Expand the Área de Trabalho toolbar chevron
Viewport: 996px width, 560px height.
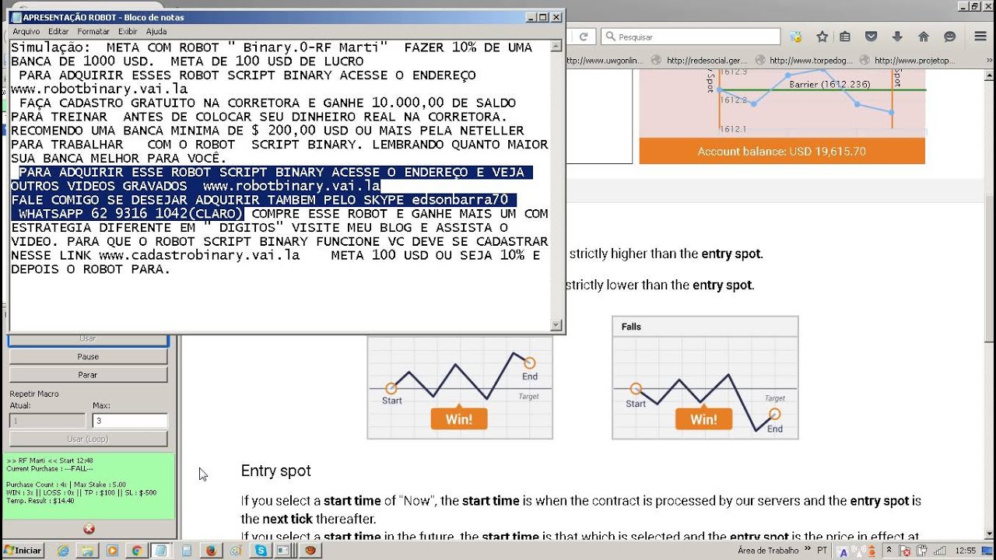806,550
